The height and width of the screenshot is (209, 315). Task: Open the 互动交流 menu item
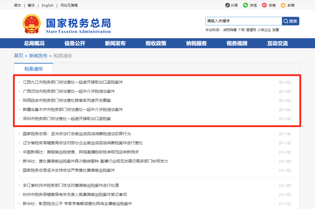pyautogui.click(x=277, y=43)
